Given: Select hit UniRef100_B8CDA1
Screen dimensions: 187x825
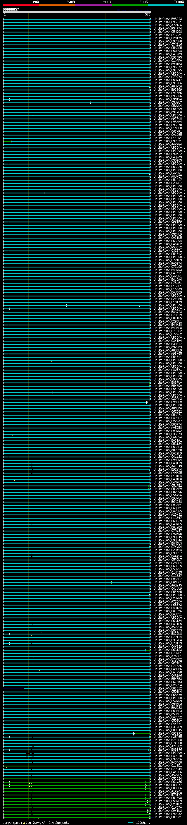Looking at the screenshot, I should (x=167, y=817).
